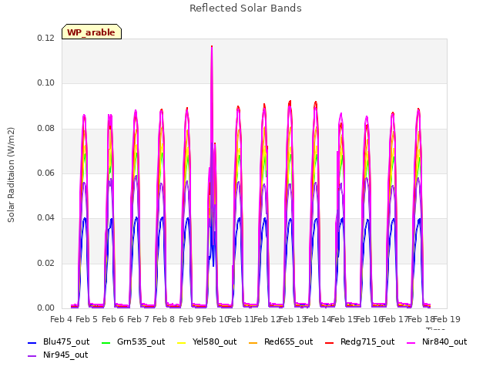
Task: Click the 0.12 y-axis tick label
Action: coord(46,38)
